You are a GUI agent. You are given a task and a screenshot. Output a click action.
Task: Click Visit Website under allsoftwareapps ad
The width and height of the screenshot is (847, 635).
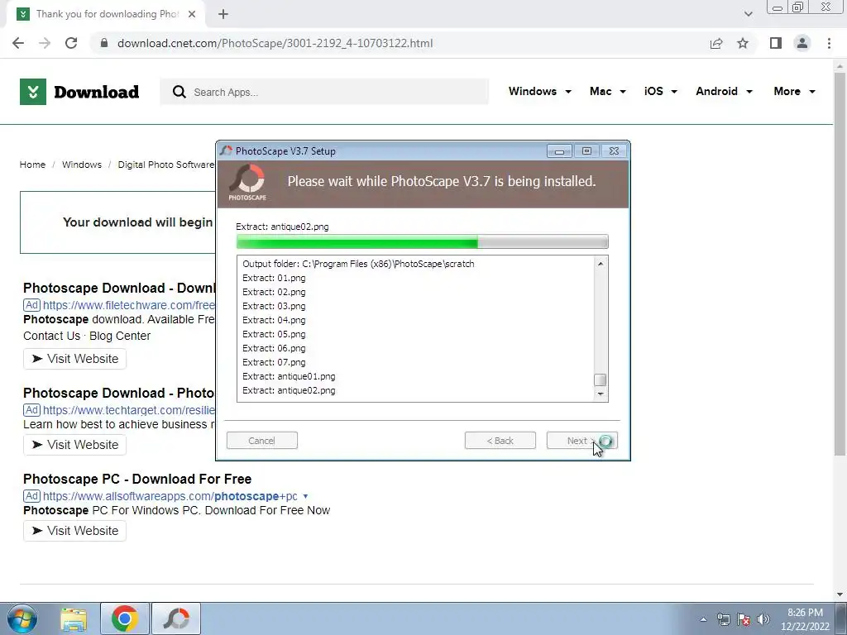point(74,531)
